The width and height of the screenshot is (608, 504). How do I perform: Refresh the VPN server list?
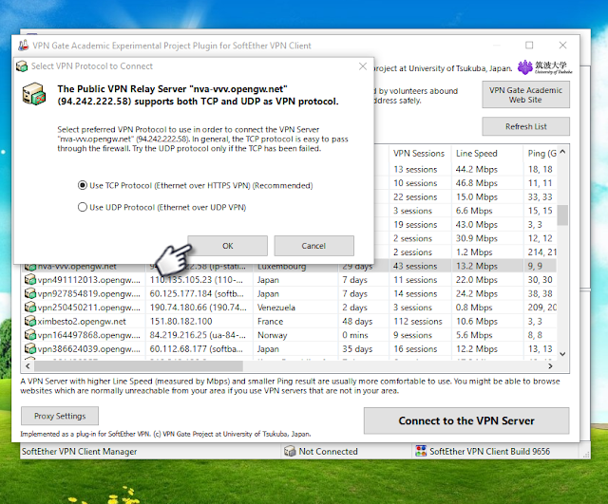point(525,126)
